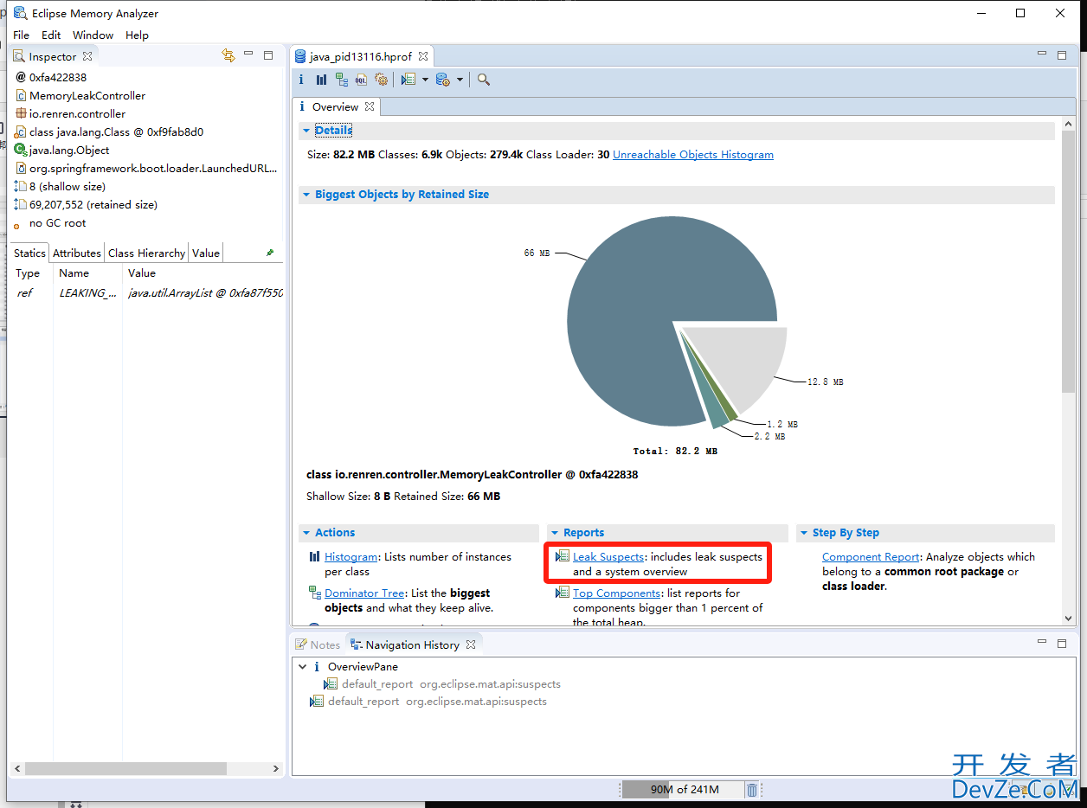
Task: Open the Component Report link
Action: click(871, 557)
